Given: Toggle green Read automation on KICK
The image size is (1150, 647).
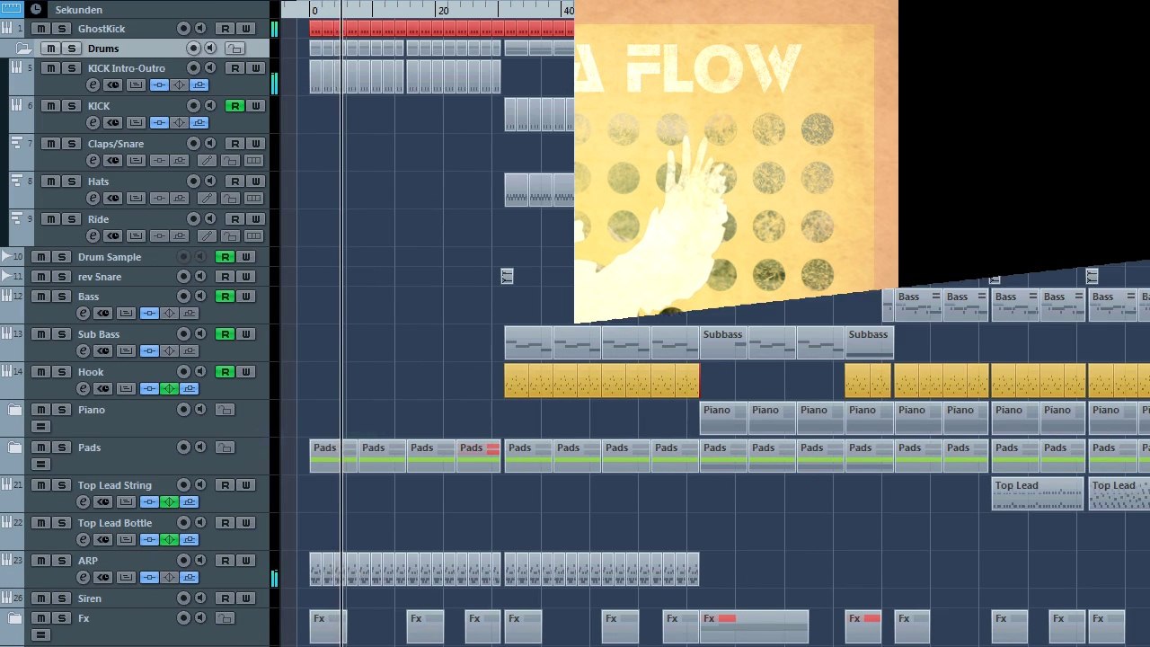Looking at the screenshot, I should tap(235, 106).
